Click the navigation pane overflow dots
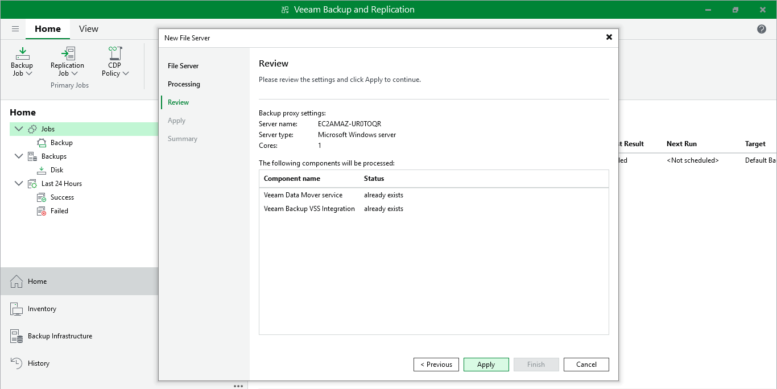Viewport: 777px width, 389px height. click(238, 386)
